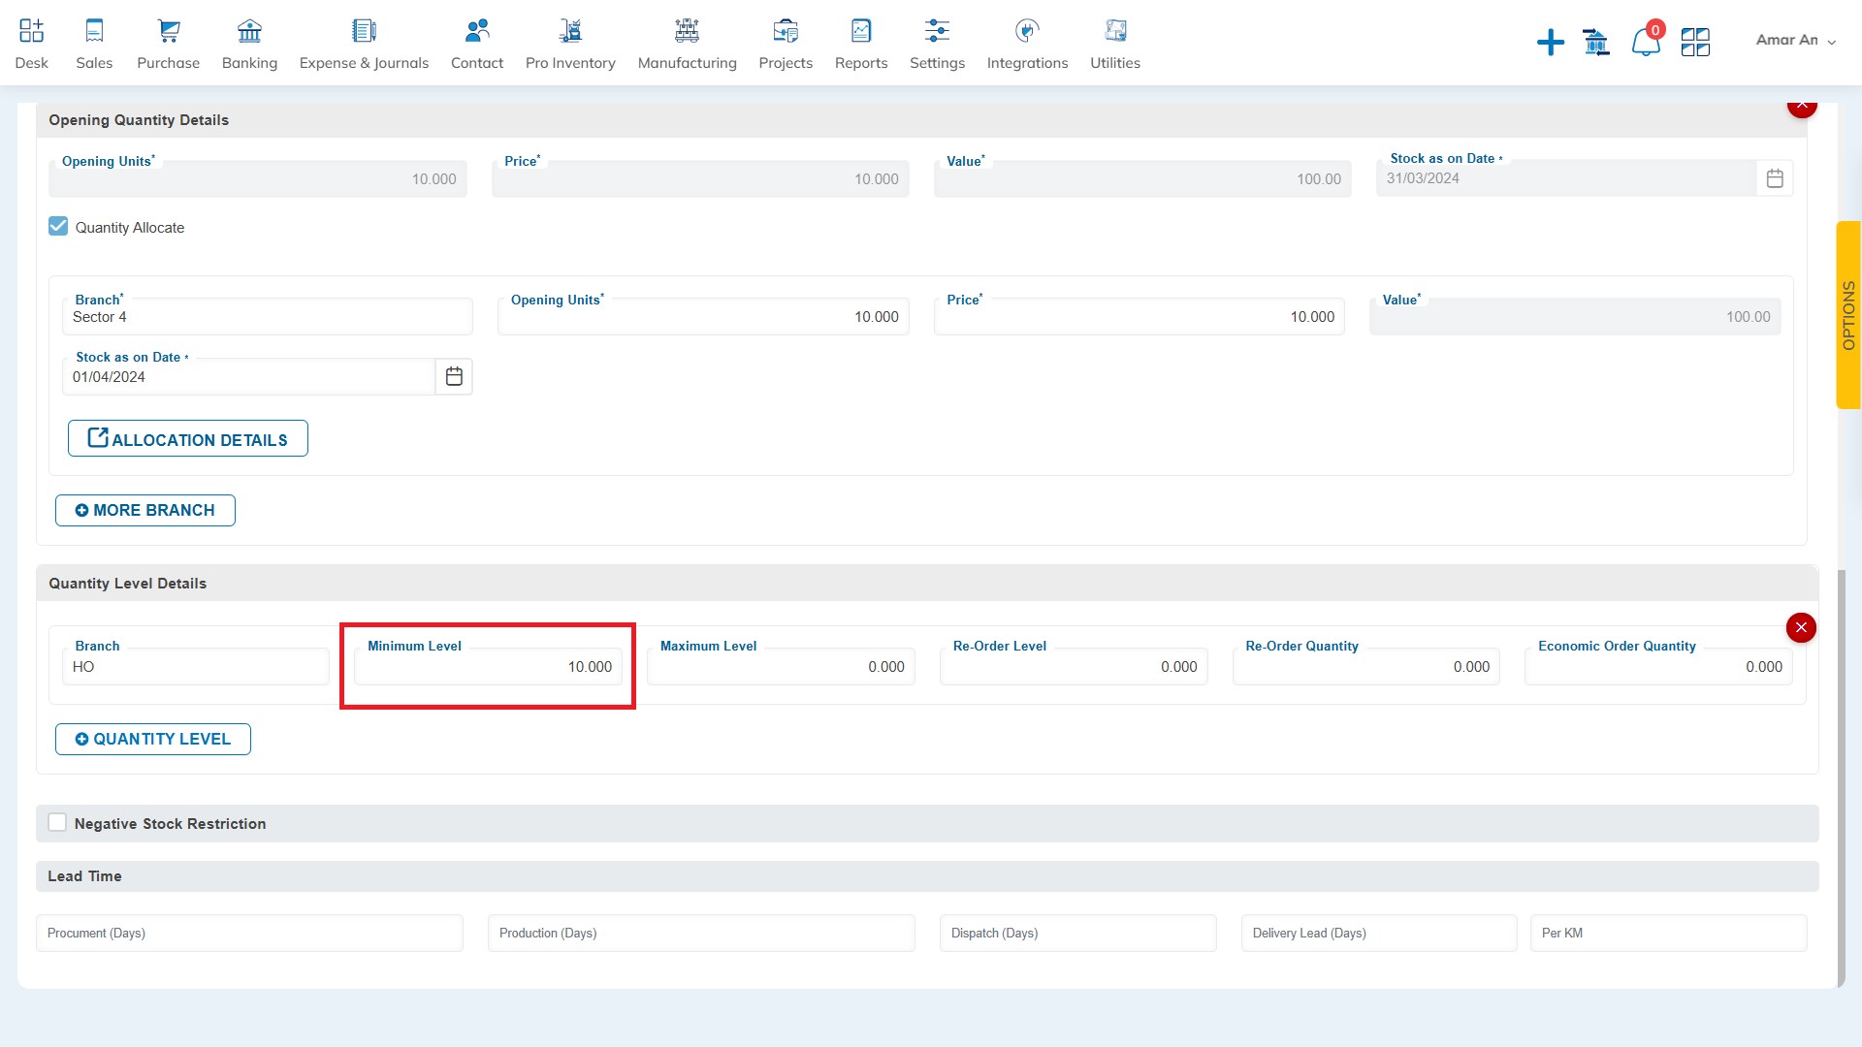Open the Expense & Journals dropdown

coord(365,45)
